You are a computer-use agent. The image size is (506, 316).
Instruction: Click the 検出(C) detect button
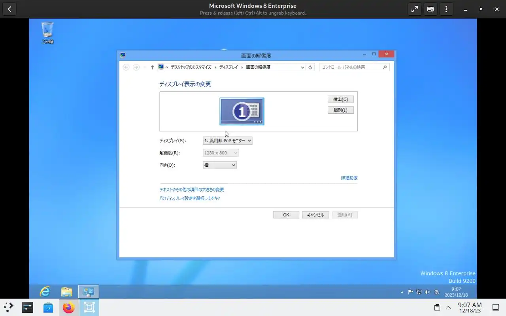(340, 99)
